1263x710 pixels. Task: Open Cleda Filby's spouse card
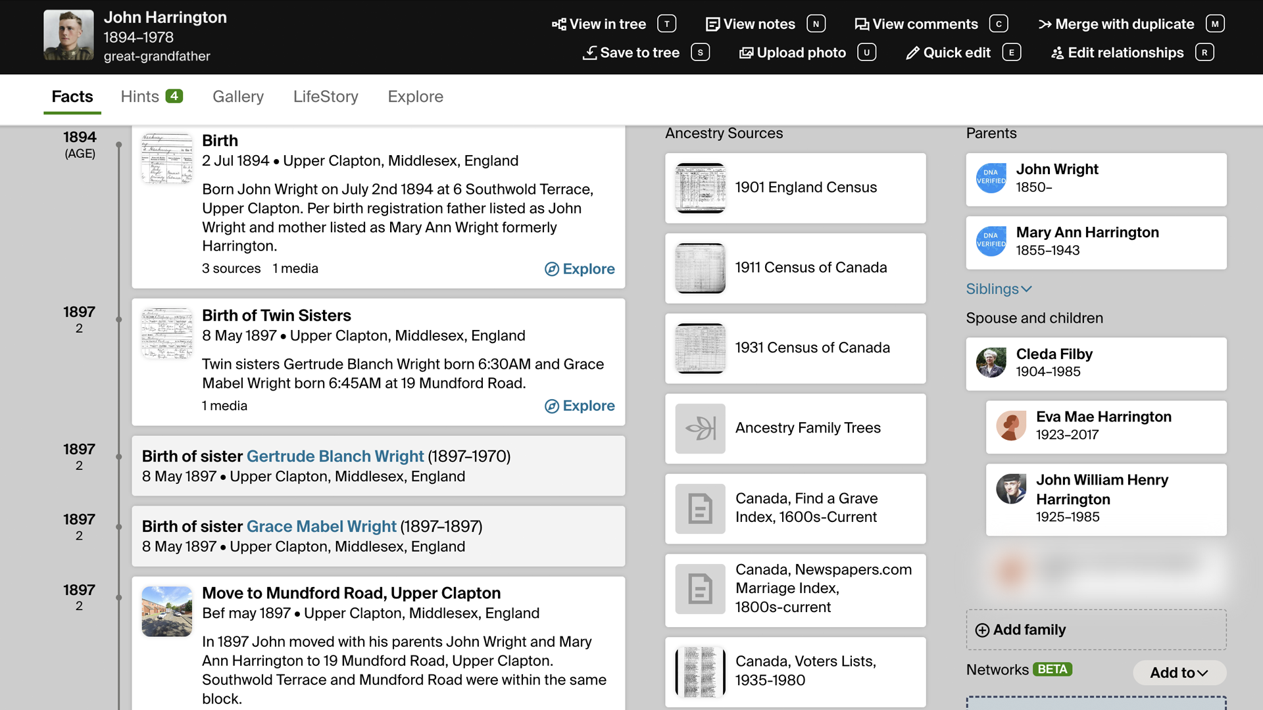coord(1095,364)
